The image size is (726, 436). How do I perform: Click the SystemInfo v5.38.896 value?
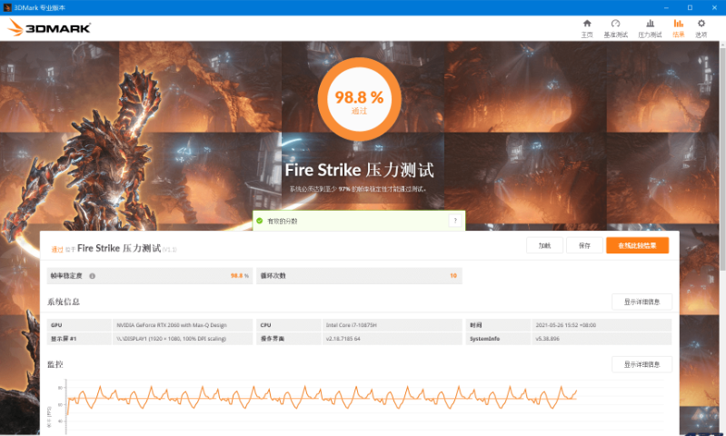point(601,338)
